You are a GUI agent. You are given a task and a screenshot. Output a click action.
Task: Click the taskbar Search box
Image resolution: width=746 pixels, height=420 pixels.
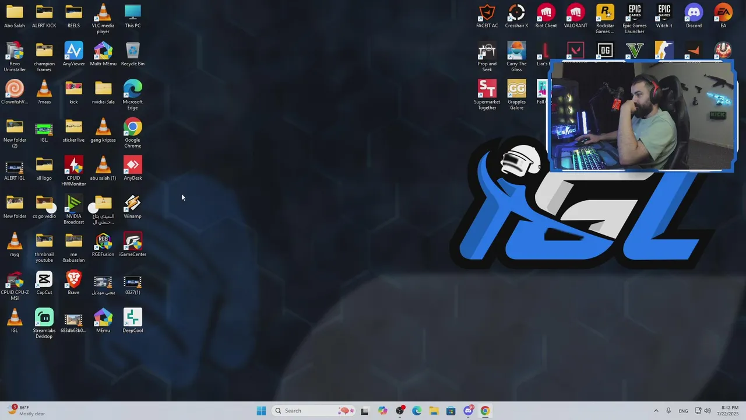314,411
